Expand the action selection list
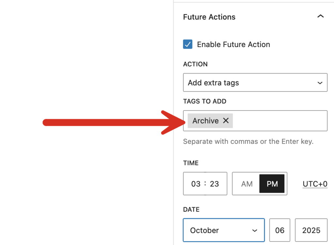 (254, 83)
